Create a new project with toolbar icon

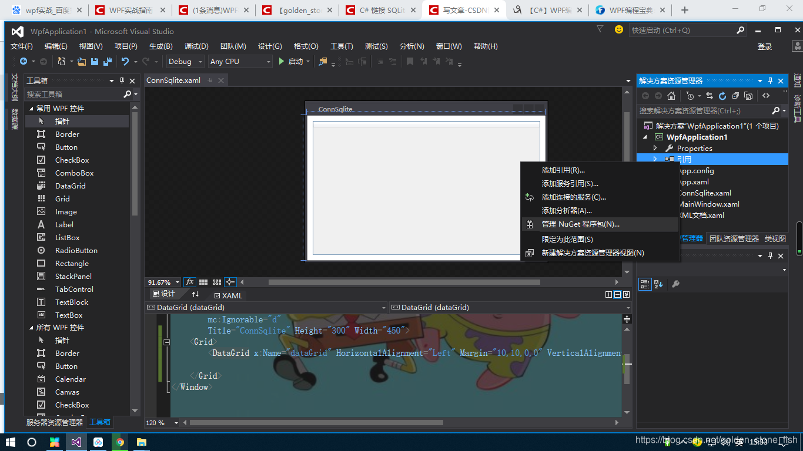(61, 61)
